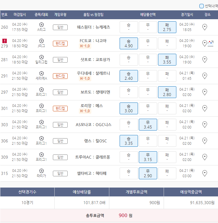Screen dimensions: 218x223
Task: Deselect 패 2.75 for 웨스원더 vs 뉴캐제츠
Action: (167, 27)
